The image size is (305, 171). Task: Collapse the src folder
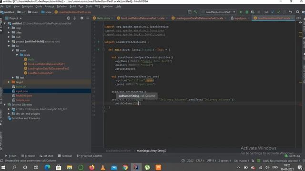coord(9,46)
